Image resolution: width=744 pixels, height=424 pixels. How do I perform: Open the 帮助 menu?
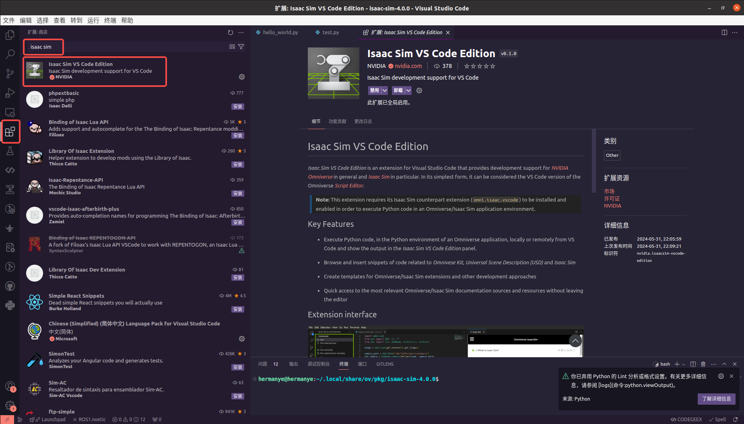127,20
